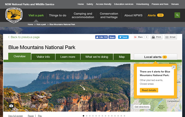185x117 pixels.
Task: Email this page
Action: (x=171, y=37)
